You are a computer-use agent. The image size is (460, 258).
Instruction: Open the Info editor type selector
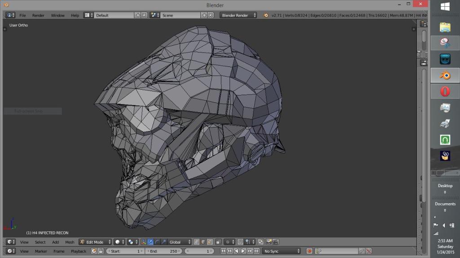coord(10,15)
